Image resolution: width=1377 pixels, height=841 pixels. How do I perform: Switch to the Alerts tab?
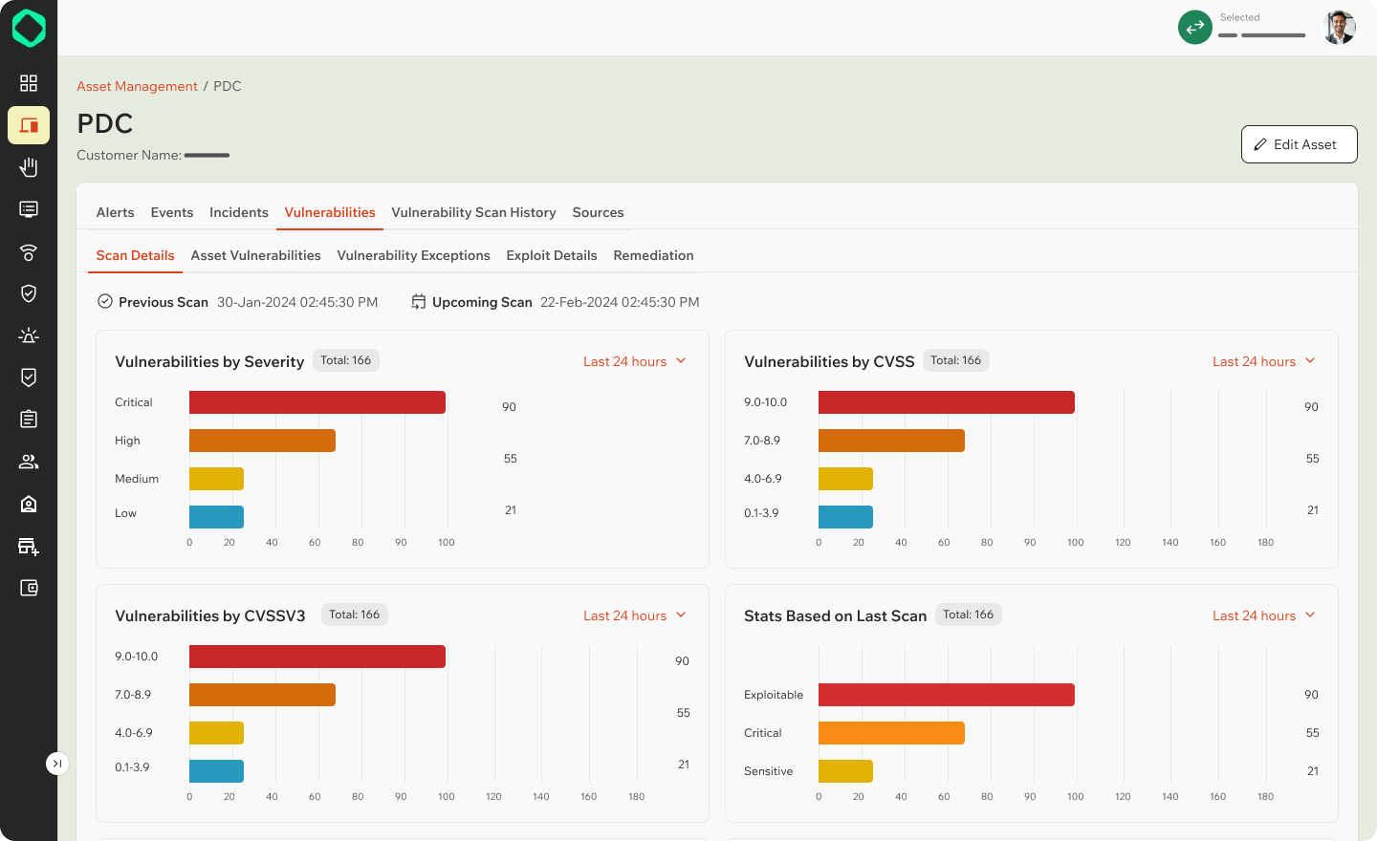coord(115,212)
